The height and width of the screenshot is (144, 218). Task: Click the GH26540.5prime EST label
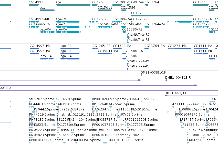click(x=84, y=130)
